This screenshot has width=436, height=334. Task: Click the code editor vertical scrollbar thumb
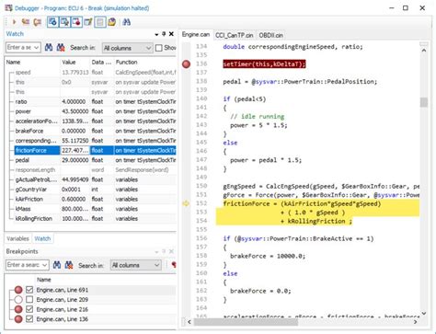click(x=424, y=102)
